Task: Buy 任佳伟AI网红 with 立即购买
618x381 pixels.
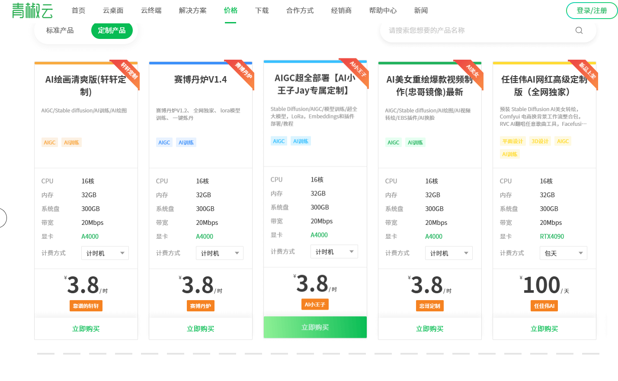Action: [x=544, y=329]
